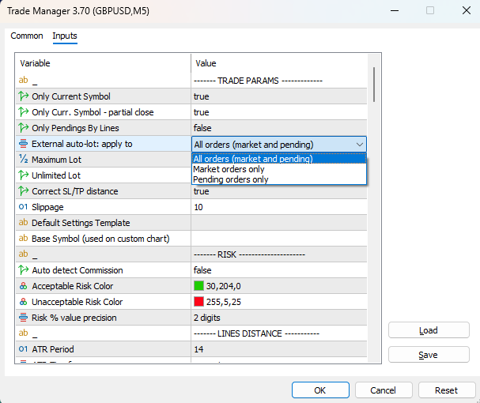Click the 01 icon beside ATR Period
Screen dimensions: 480x403
point(23,348)
